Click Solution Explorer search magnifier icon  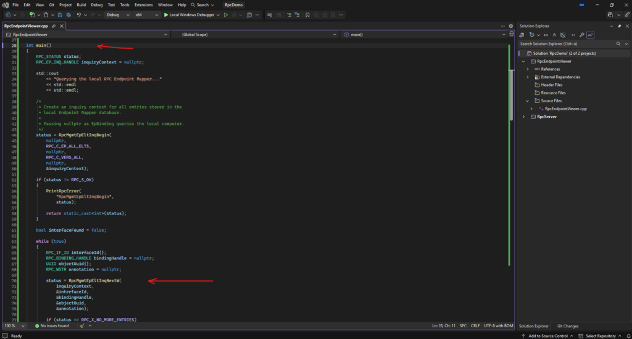pyautogui.click(x=618, y=44)
